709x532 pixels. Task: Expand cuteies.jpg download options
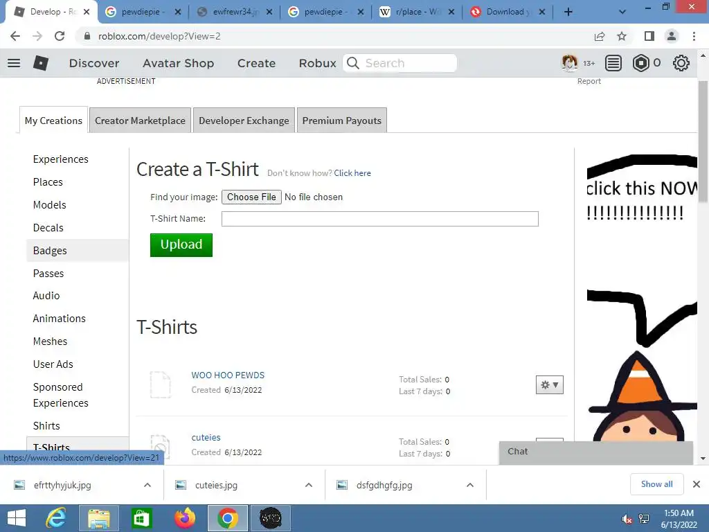[309, 485]
